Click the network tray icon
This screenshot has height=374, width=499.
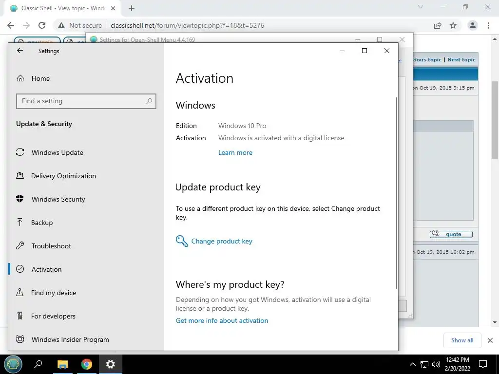(424, 364)
